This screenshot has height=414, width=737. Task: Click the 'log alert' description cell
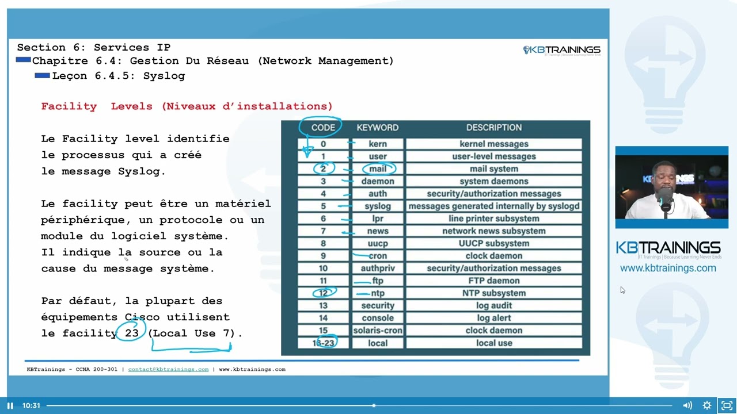click(x=494, y=318)
